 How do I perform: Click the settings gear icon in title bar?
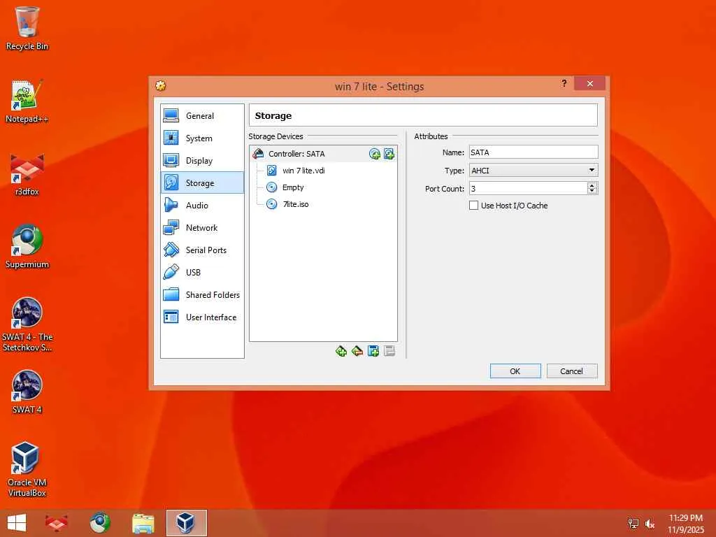pos(161,85)
